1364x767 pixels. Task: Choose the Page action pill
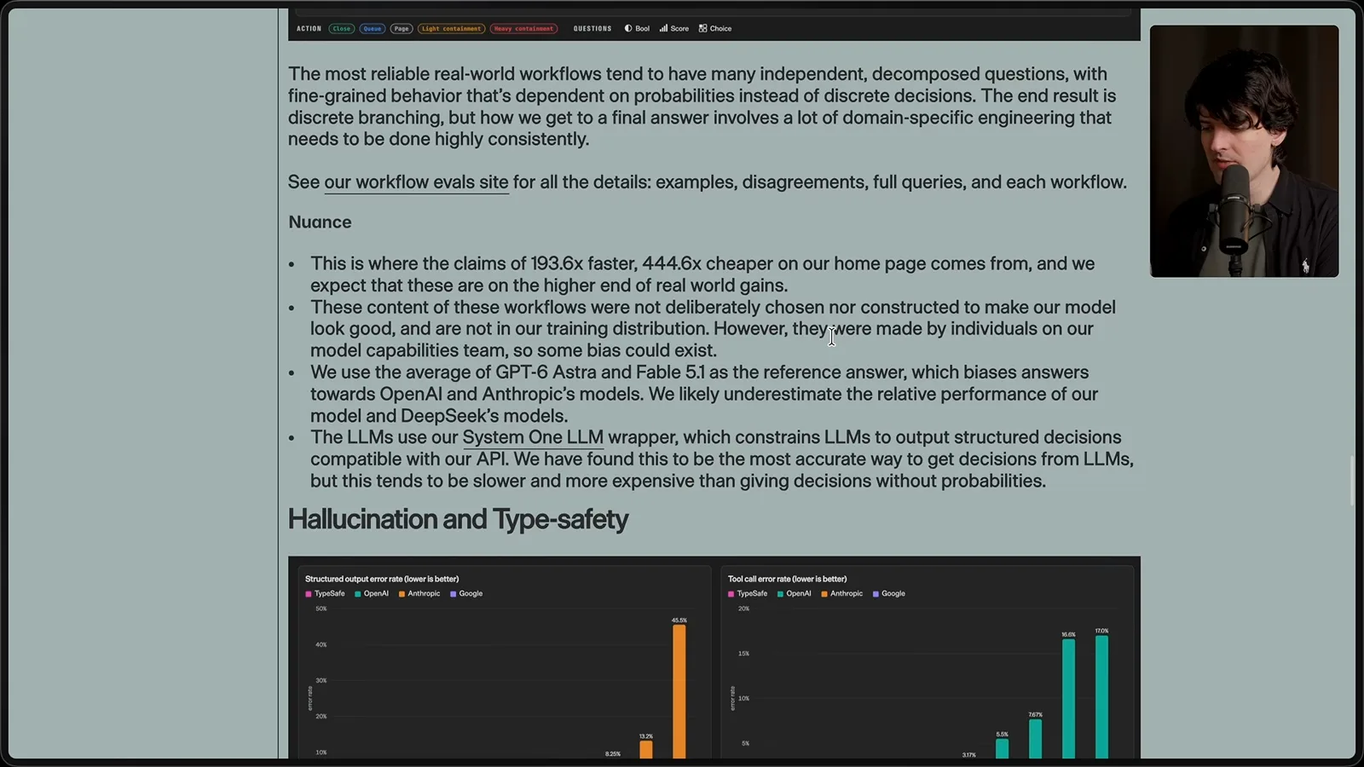(x=402, y=28)
